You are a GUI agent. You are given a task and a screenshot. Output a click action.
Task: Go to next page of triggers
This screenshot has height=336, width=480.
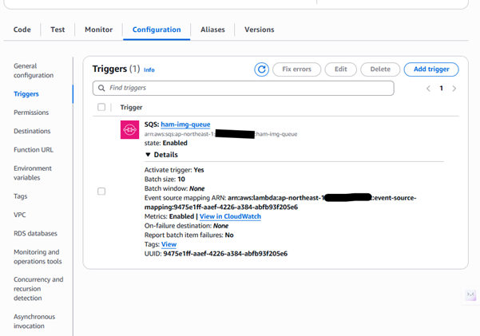[x=454, y=89]
